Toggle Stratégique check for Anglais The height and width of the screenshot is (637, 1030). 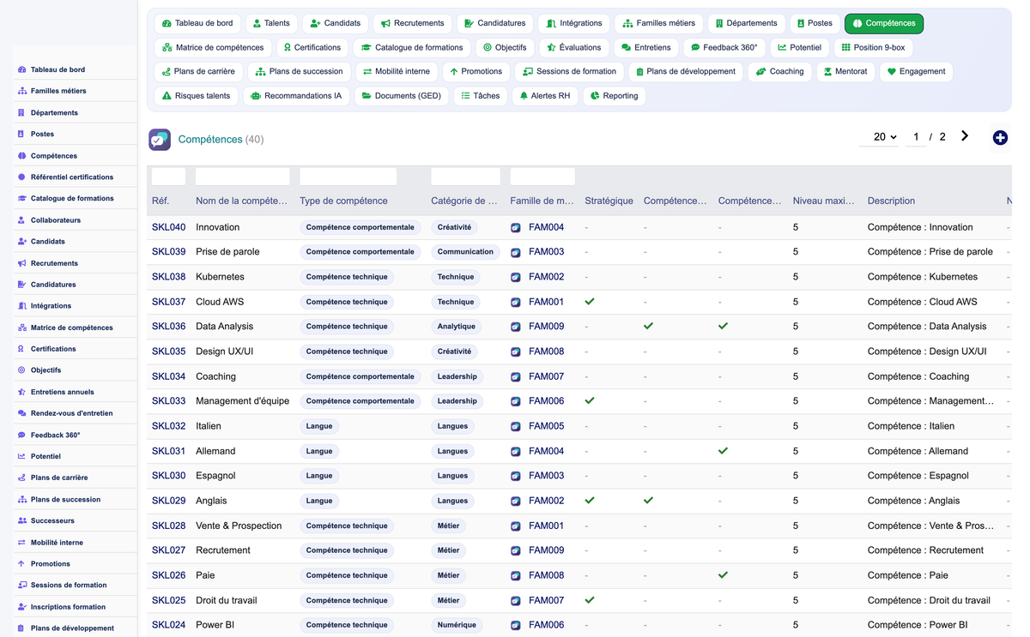coord(590,501)
